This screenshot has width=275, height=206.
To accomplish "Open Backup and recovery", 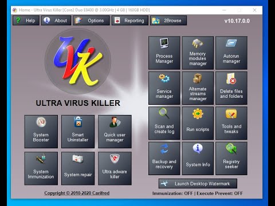I will 164,159.
